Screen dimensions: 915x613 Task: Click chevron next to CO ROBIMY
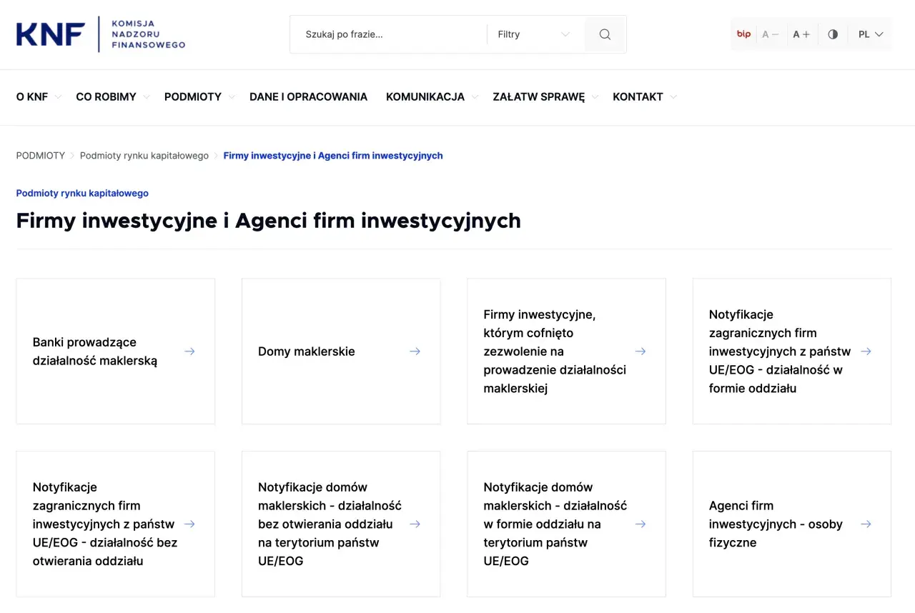[x=146, y=97]
